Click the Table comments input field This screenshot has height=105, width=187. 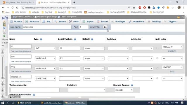[x=35, y=90]
